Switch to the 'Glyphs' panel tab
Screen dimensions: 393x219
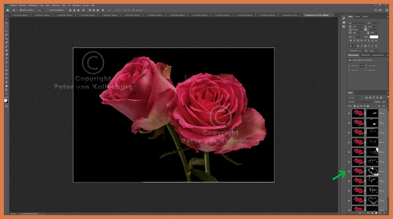[365, 17]
